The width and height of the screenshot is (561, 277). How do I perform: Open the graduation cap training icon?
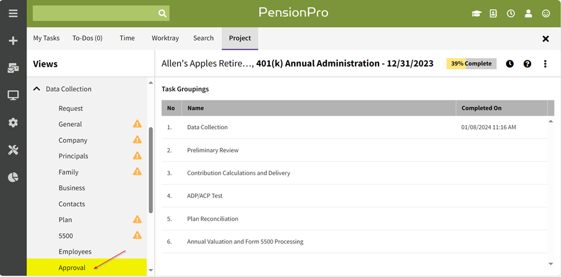[476, 14]
